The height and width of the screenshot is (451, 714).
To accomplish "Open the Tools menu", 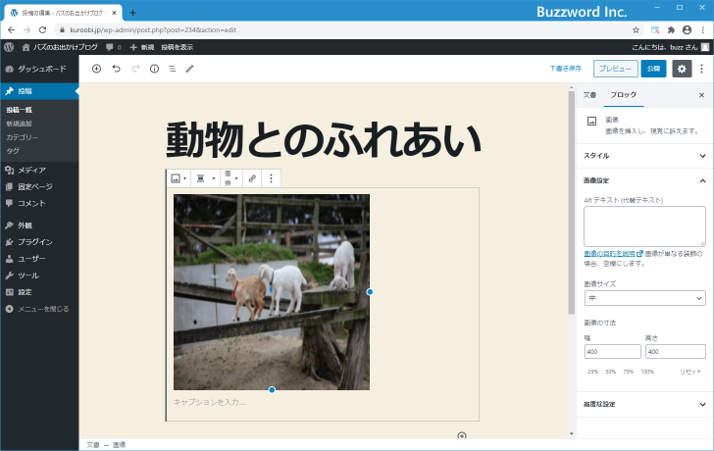I will click(39, 276).
